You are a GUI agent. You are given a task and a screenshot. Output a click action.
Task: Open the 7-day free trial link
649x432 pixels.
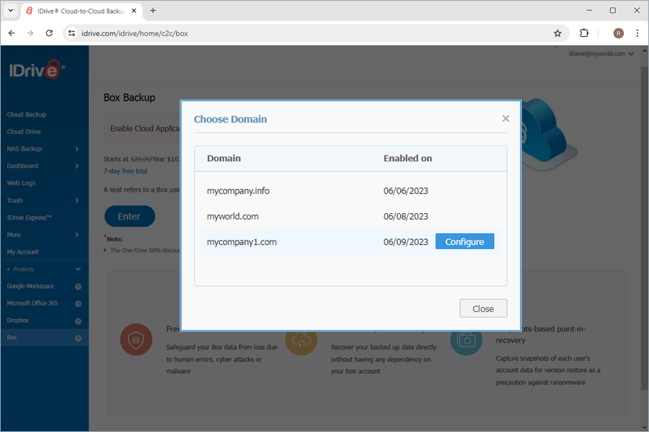point(125,171)
